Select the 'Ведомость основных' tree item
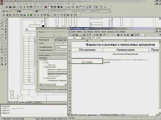 click(x=57, y=70)
